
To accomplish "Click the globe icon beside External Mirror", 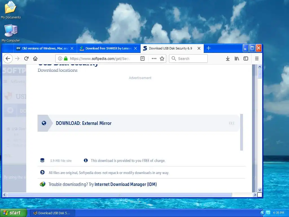I will coord(44,123).
